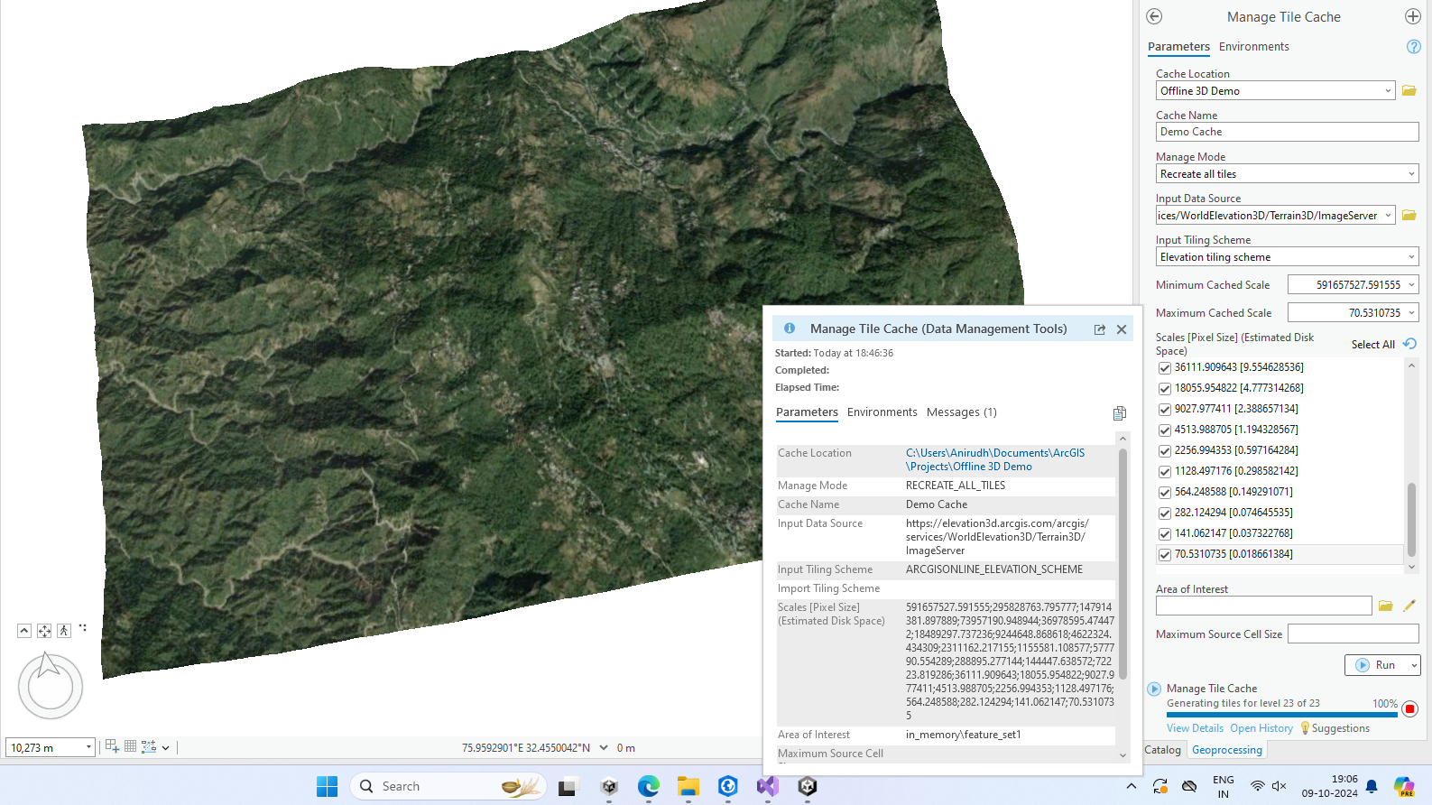
Task: Open the Windows Start menu
Action: click(327, 786)
